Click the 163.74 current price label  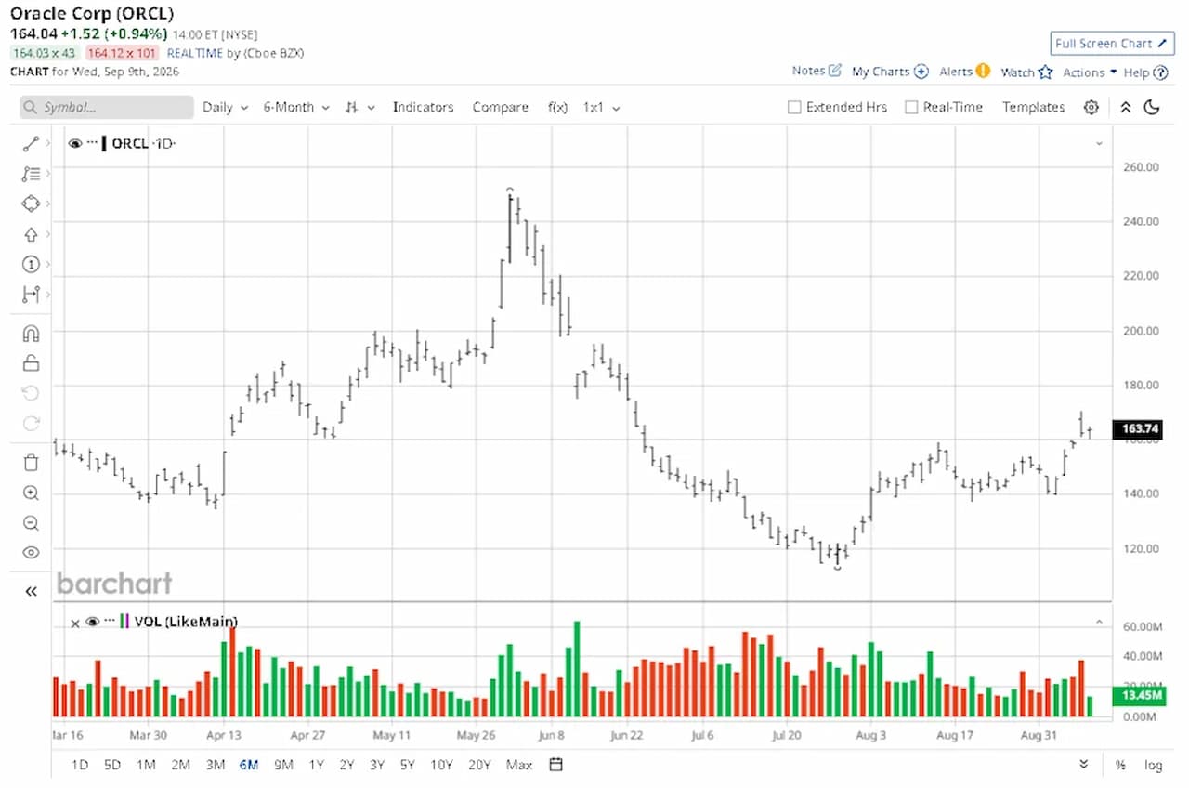pyautogui.click(x=1140, y=428)
